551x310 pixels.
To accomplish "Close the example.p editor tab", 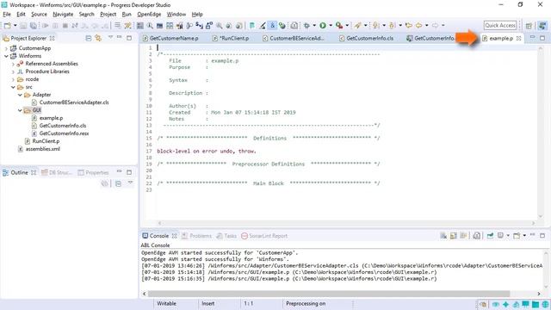I will pos(518,38).
